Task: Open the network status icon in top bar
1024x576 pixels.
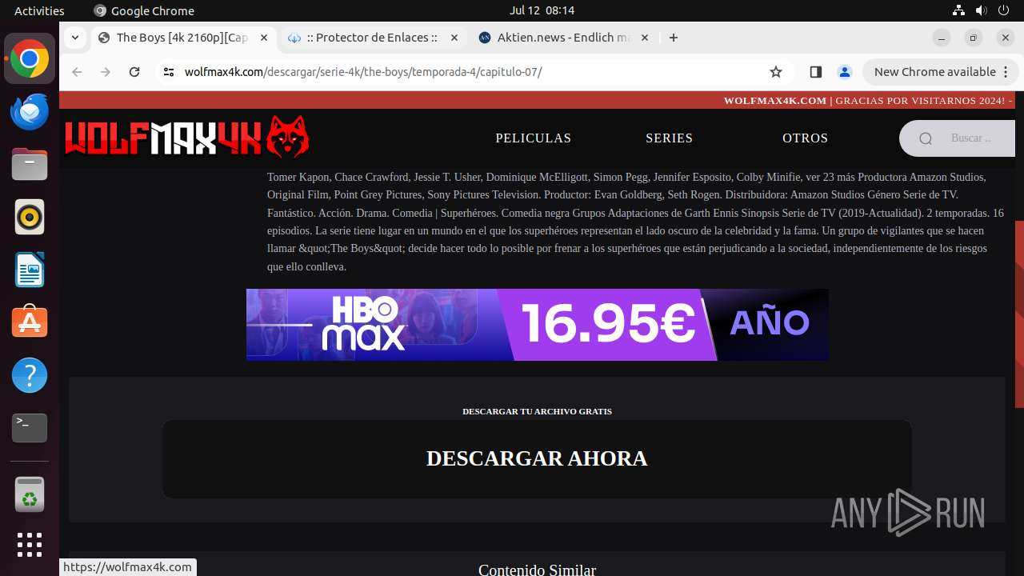Action: pyautogui.click(x=958, y=10)
